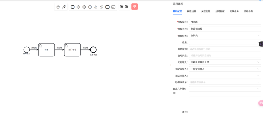Click the panel splitter handle

[171, 65]
